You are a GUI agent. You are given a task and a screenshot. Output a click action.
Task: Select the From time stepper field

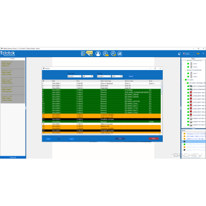(x=88, y=76)
